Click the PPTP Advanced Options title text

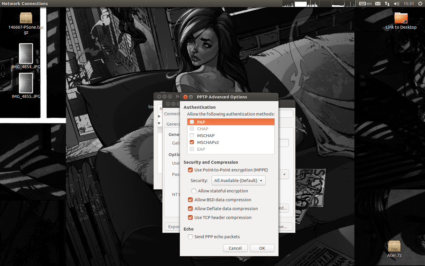[222, 97]
